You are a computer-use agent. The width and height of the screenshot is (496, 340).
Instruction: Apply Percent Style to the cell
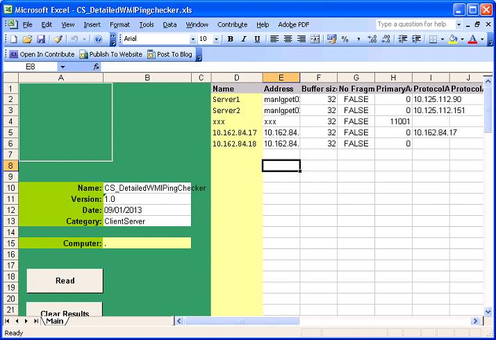[x=345, y=39]
